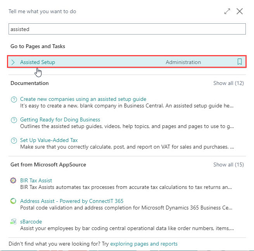Viewport: 254px width, 251px height.
Task: Click help icon beside Set Up Value-Added Tax
Action: [x=14, y=140]
